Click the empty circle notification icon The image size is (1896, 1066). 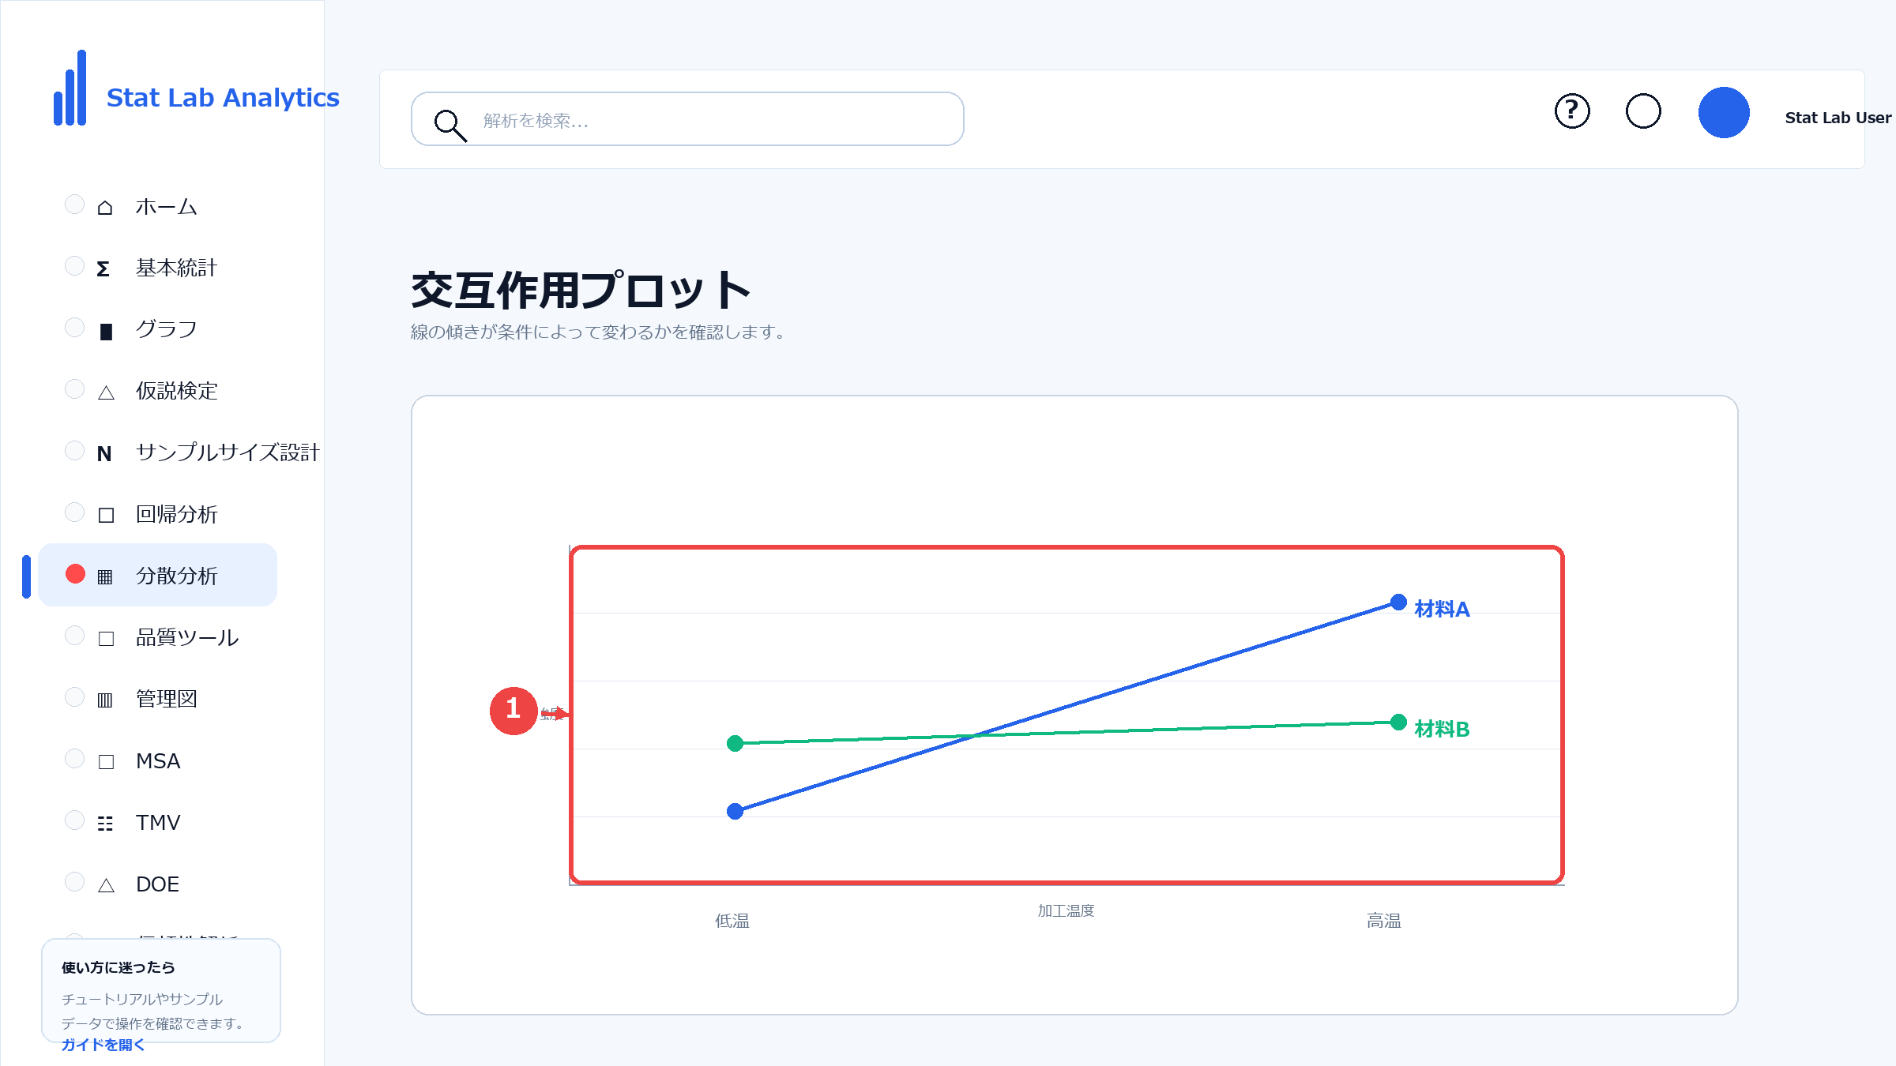(1643, 111)
